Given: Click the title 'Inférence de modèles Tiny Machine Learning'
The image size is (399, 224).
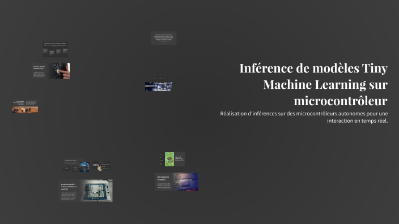Looking at the screenshot, I should 313,84.
